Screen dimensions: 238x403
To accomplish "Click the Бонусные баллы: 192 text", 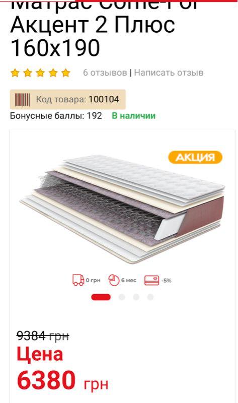I will coord(56,116).
